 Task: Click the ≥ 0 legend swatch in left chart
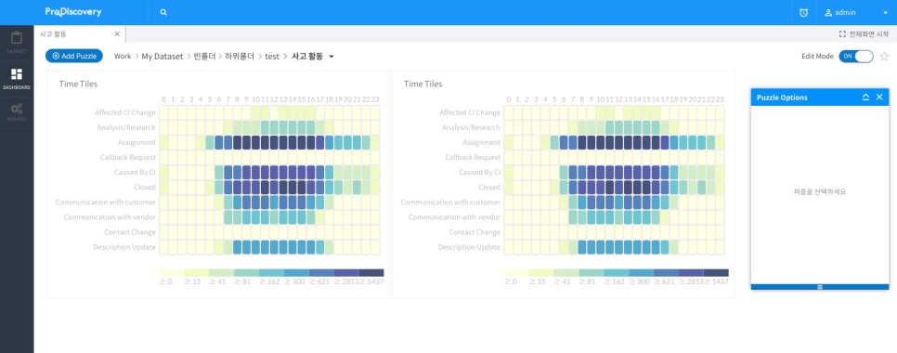[172, 273]
